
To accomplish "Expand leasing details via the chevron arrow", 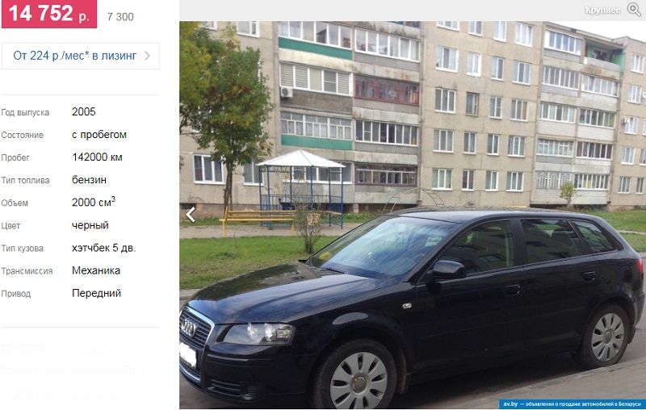I will coord(148,56).
